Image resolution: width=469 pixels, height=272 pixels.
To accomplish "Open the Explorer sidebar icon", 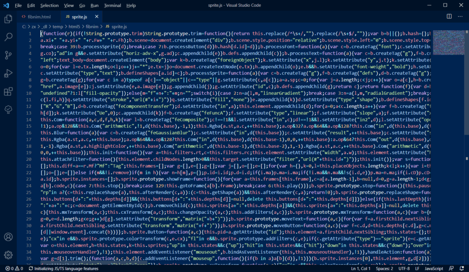I will [7, 19].
